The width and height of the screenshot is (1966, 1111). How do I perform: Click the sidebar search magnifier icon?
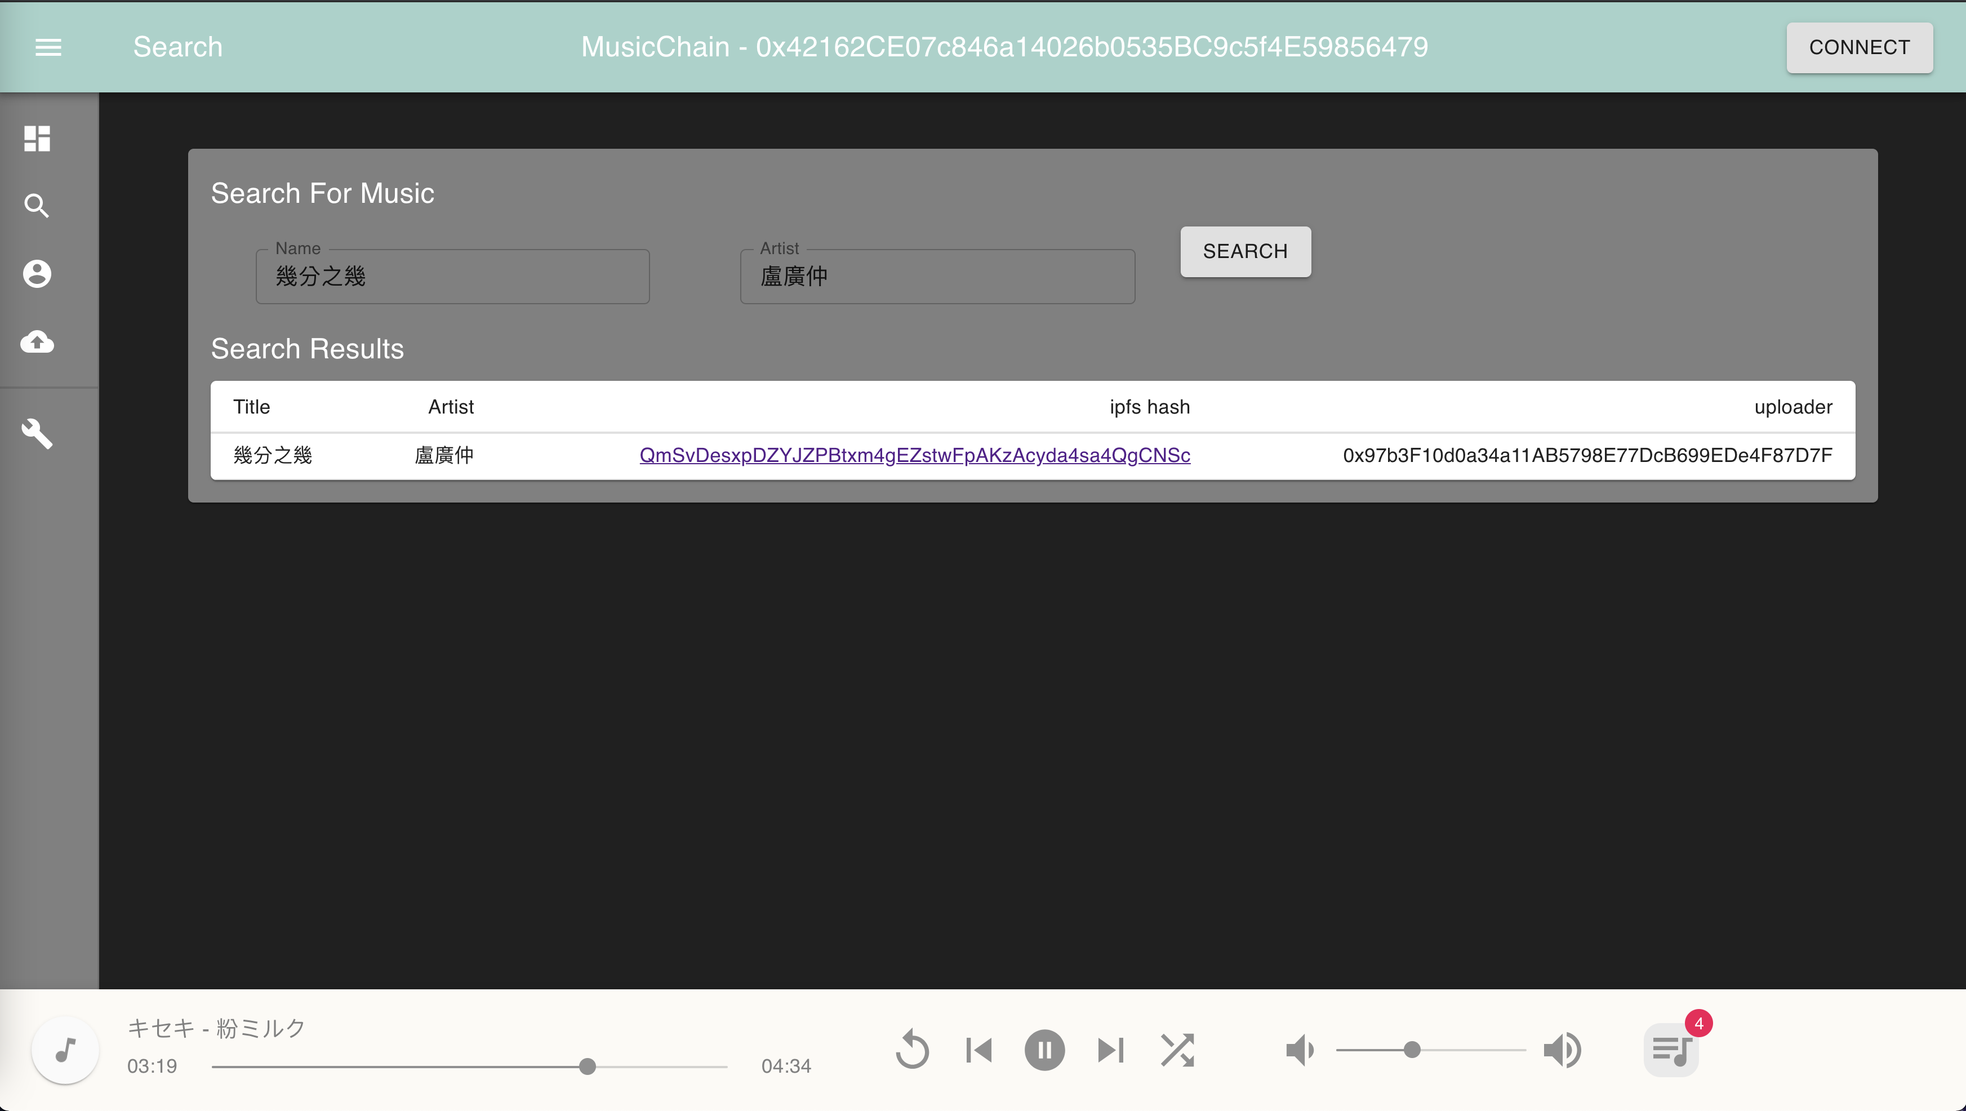[x=37, y=206]
